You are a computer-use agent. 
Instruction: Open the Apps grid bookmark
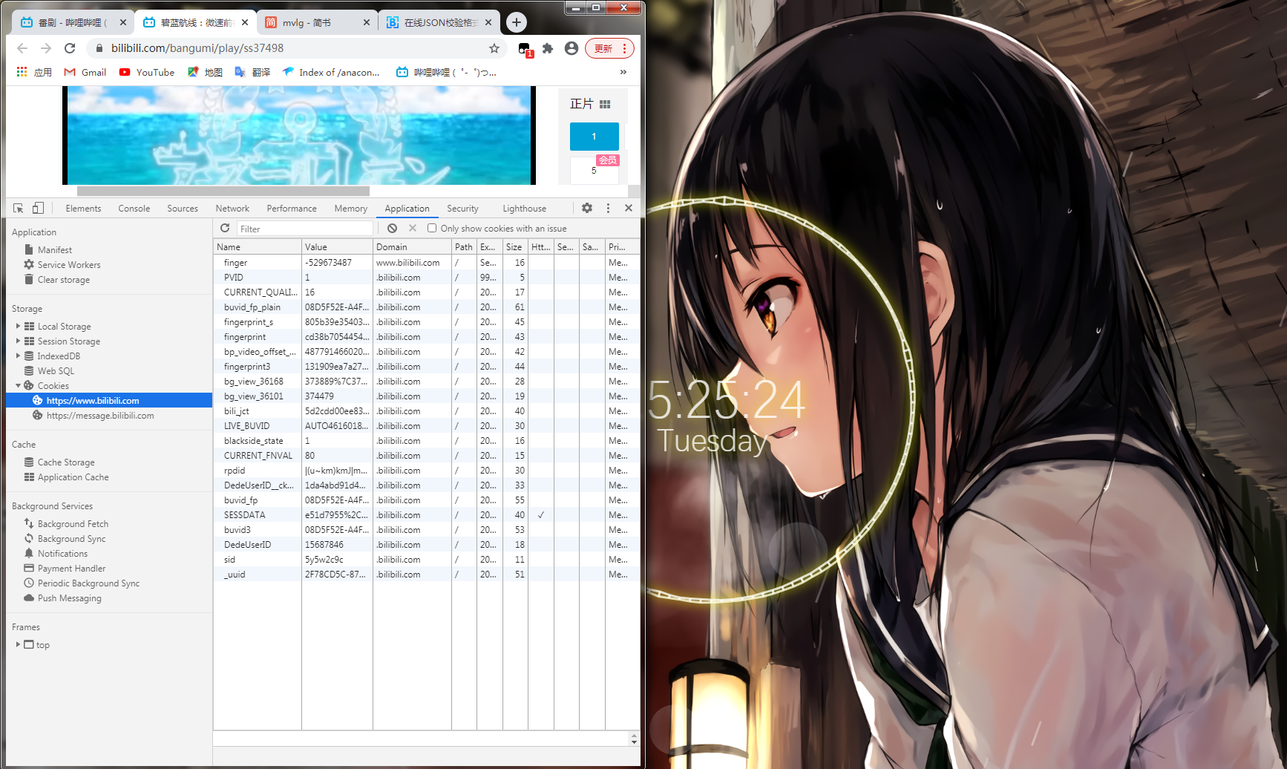(x=34, y=72)
